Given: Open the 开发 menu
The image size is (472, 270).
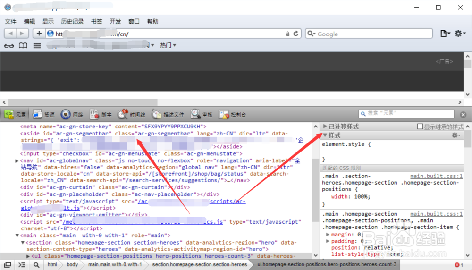Looking at the screenshot, I should [115, 21].
